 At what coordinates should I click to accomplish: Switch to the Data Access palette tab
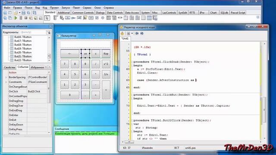tap(132, 12)
